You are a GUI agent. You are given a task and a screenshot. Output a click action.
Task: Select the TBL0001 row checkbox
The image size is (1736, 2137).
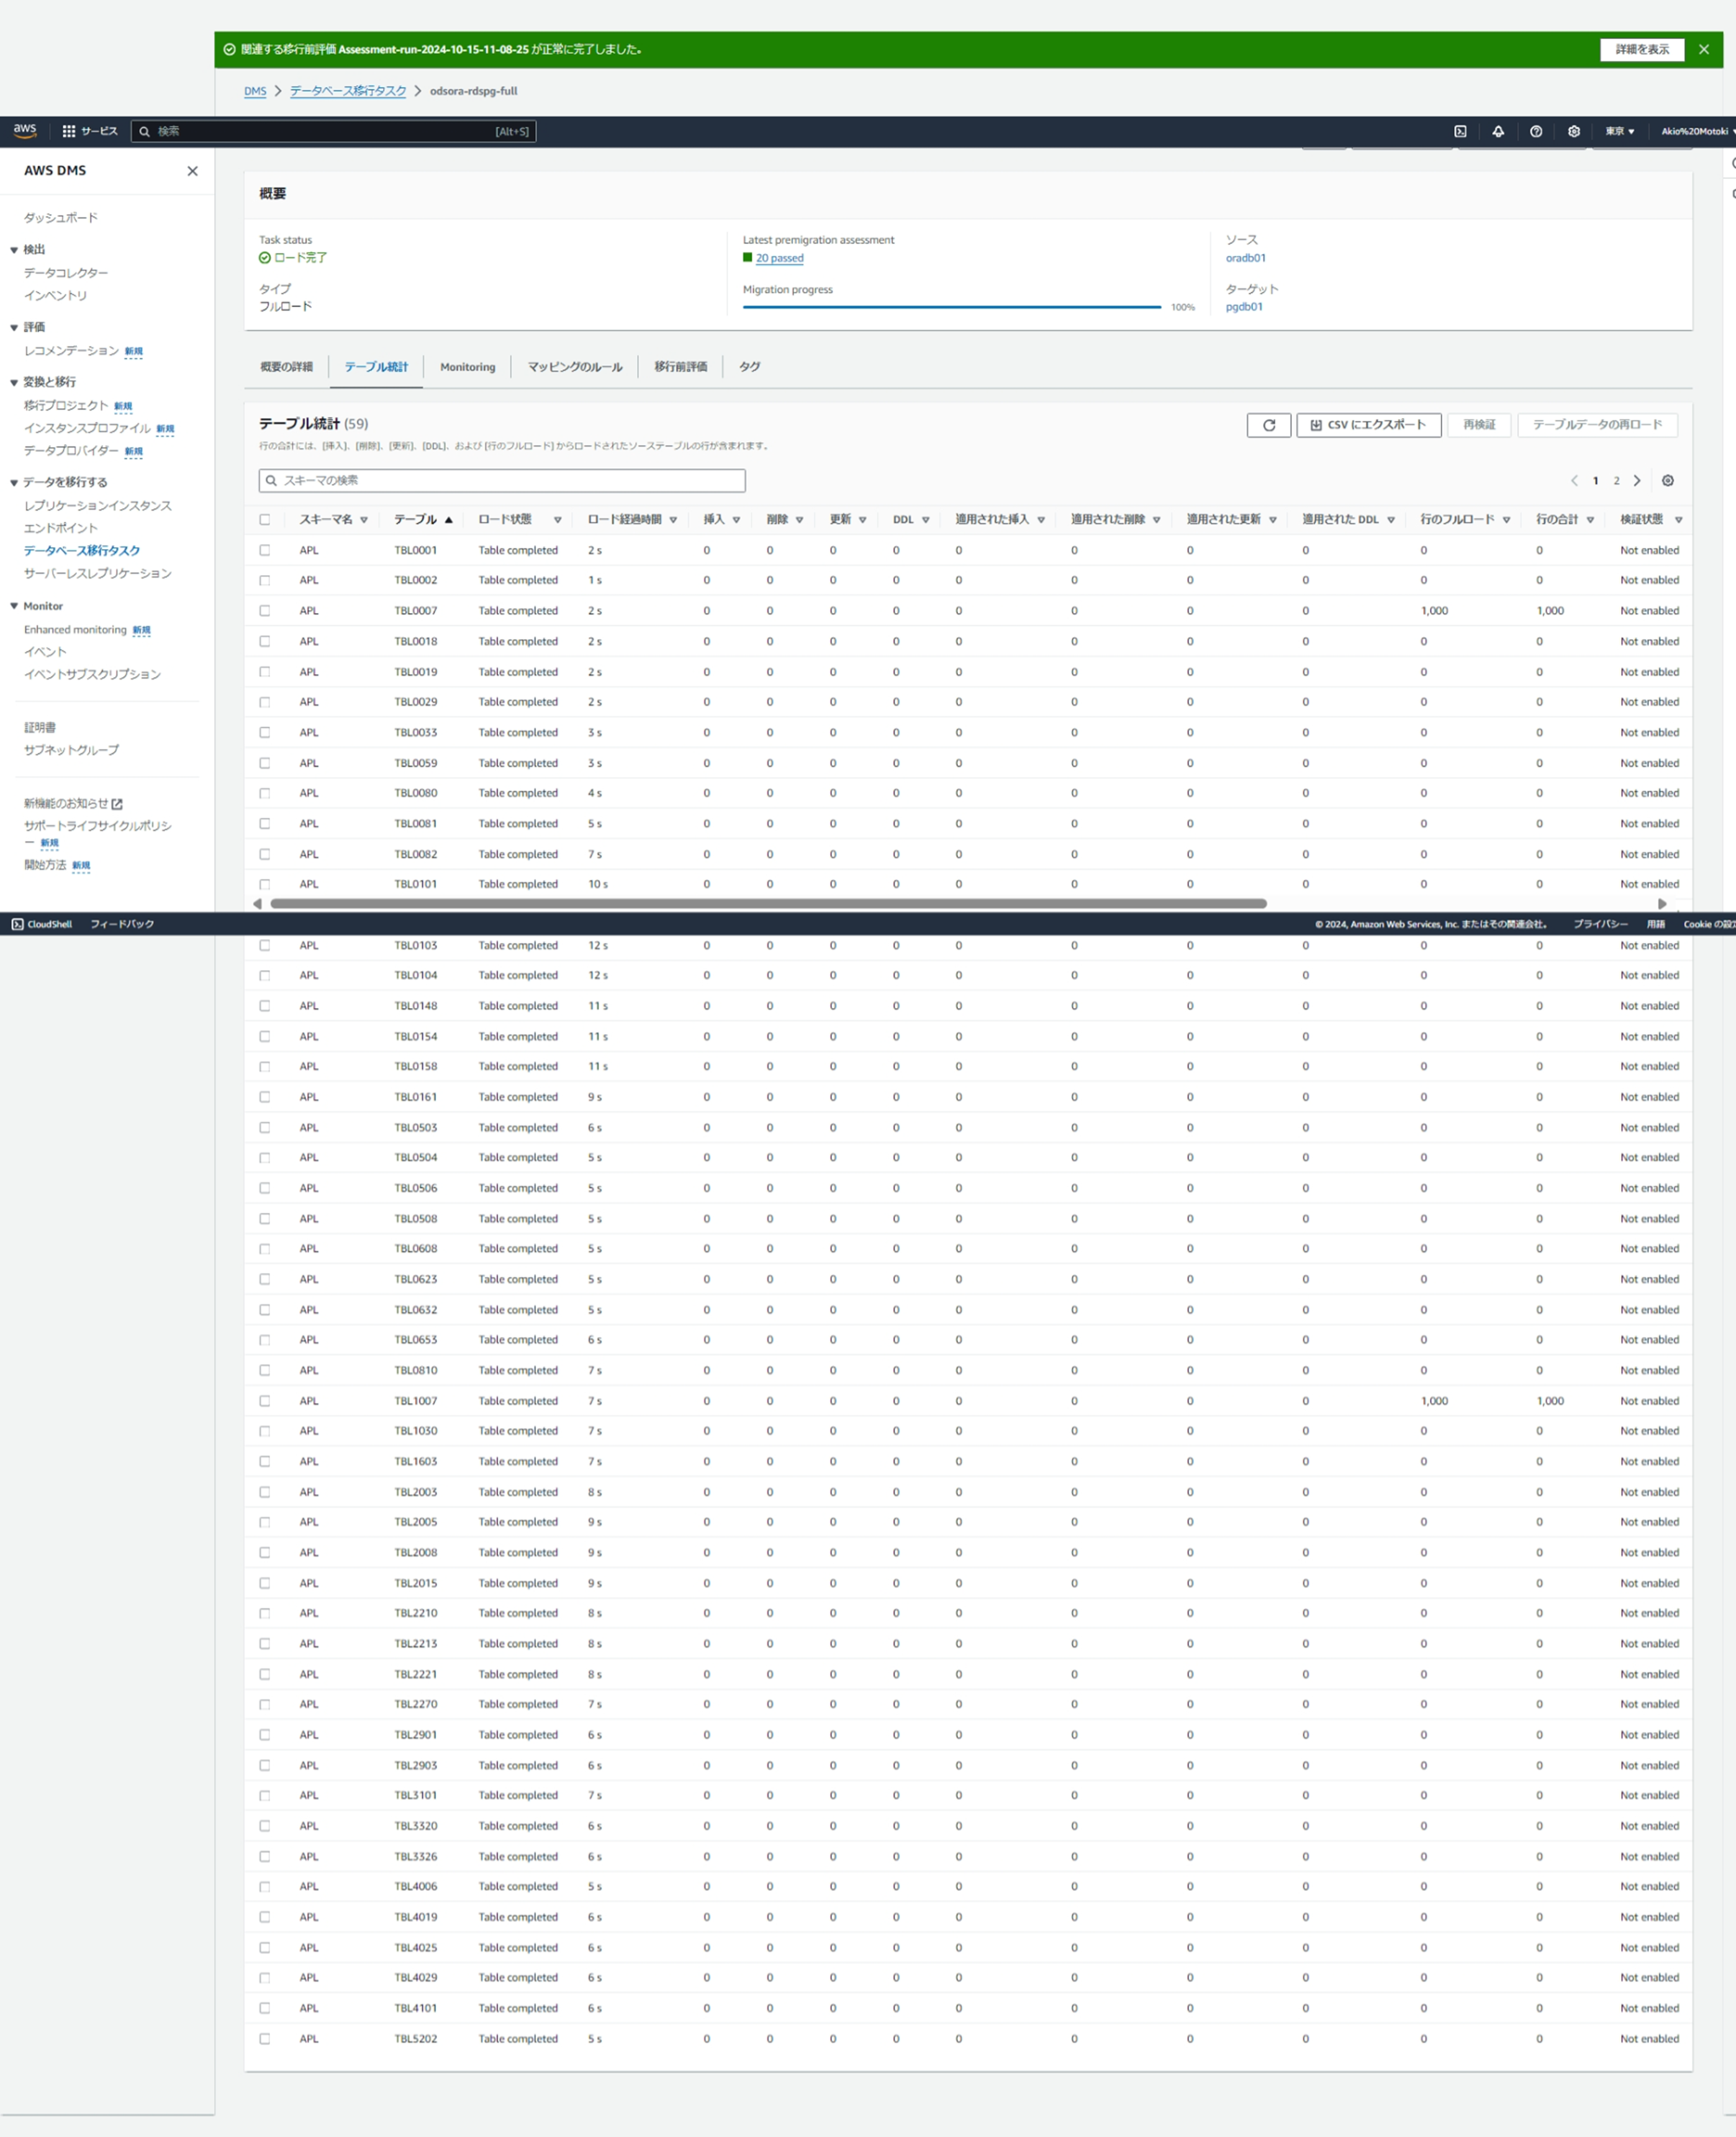coord(265,550)
